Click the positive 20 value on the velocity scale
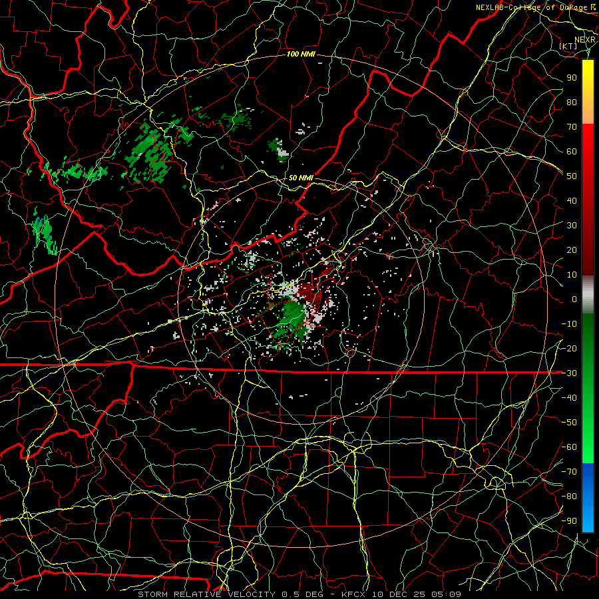Screen dimensions: 599x599 pyautogui.click(x=572, y=250)
